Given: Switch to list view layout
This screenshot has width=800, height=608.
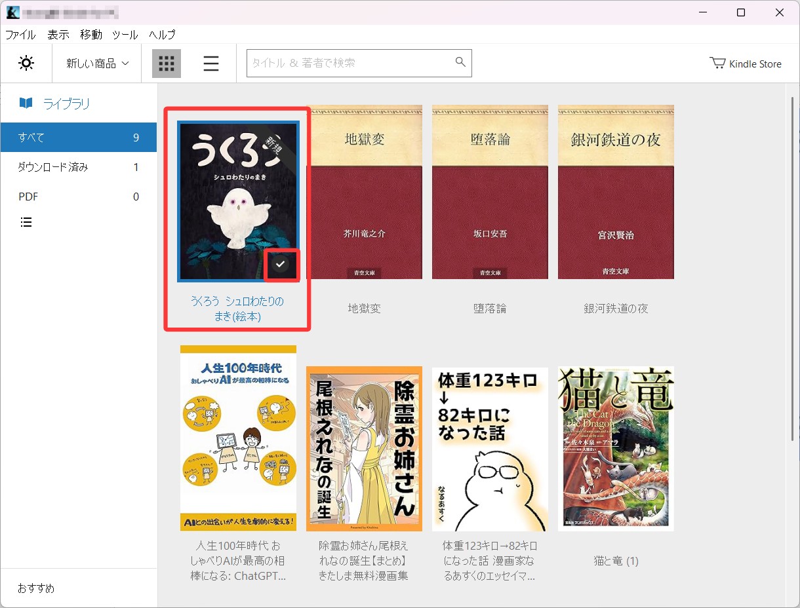Looking at the screenshot, I should [x=211, y=64].
